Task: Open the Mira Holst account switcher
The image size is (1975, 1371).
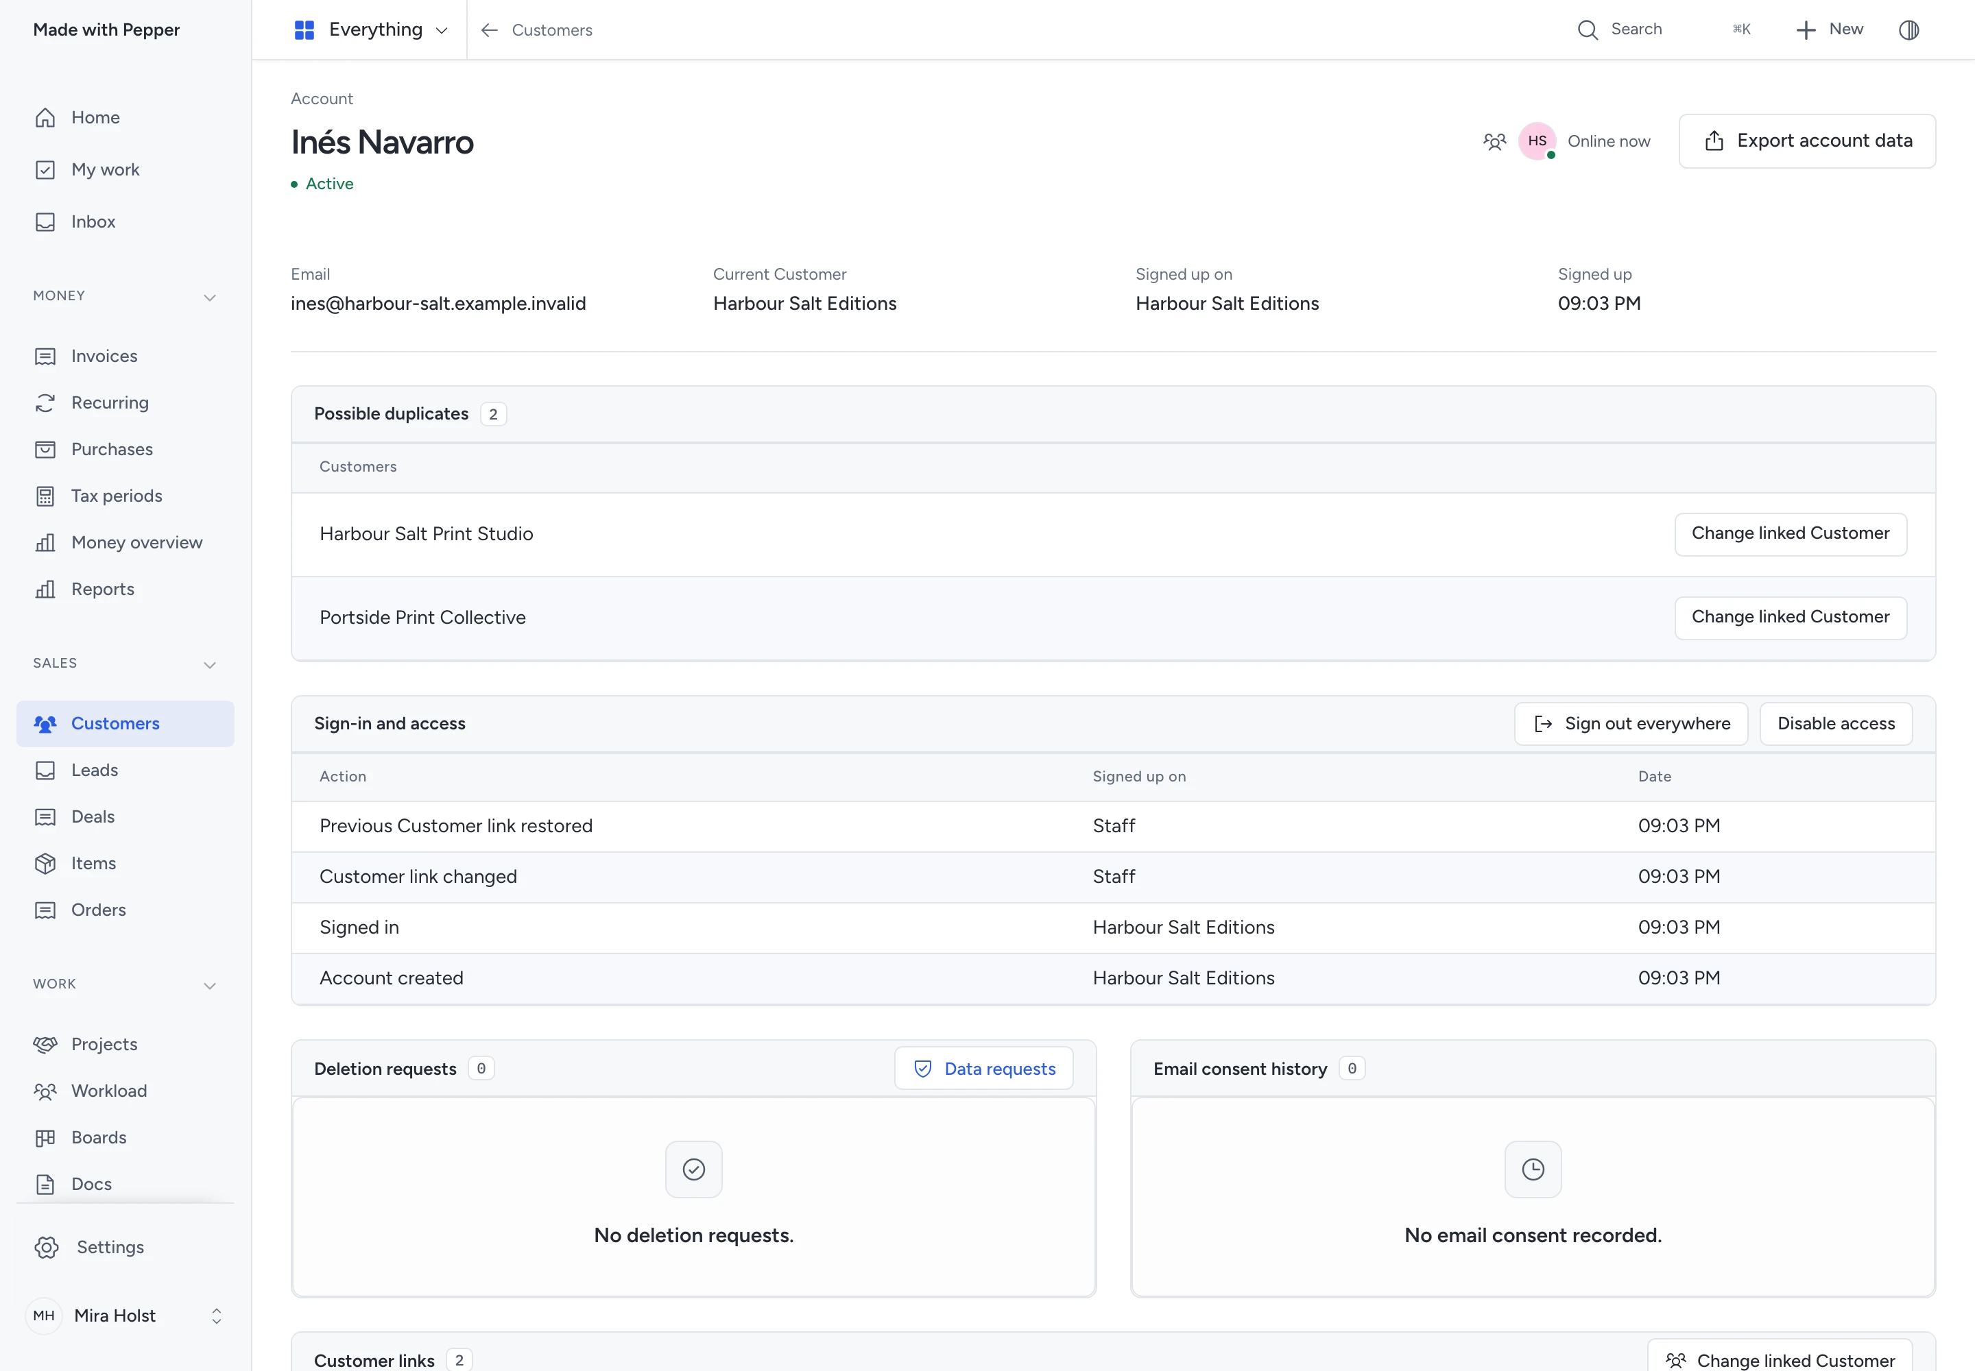Action: (125, 1316)
